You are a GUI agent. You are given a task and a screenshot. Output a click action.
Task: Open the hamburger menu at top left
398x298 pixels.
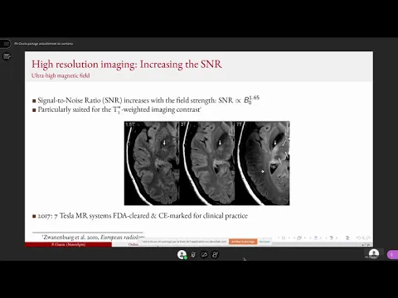6,44
